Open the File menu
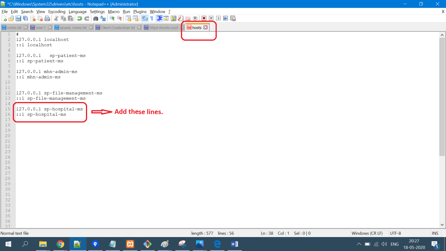Image resolution: width=446 pixels, height=251 pixels. 5,12
